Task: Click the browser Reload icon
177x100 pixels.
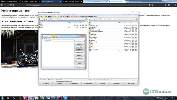Action: point(11,5)
